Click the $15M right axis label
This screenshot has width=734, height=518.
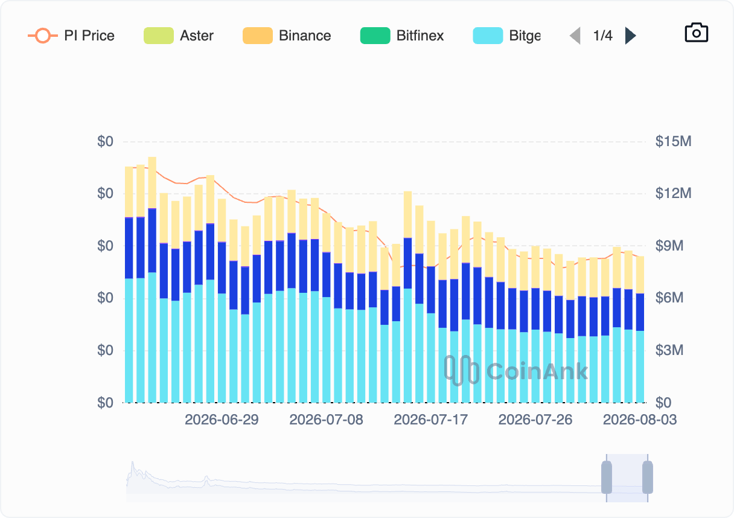click(673, 142)
